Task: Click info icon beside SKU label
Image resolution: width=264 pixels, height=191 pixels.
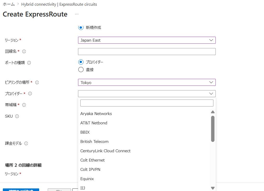Action: [17, 116]
